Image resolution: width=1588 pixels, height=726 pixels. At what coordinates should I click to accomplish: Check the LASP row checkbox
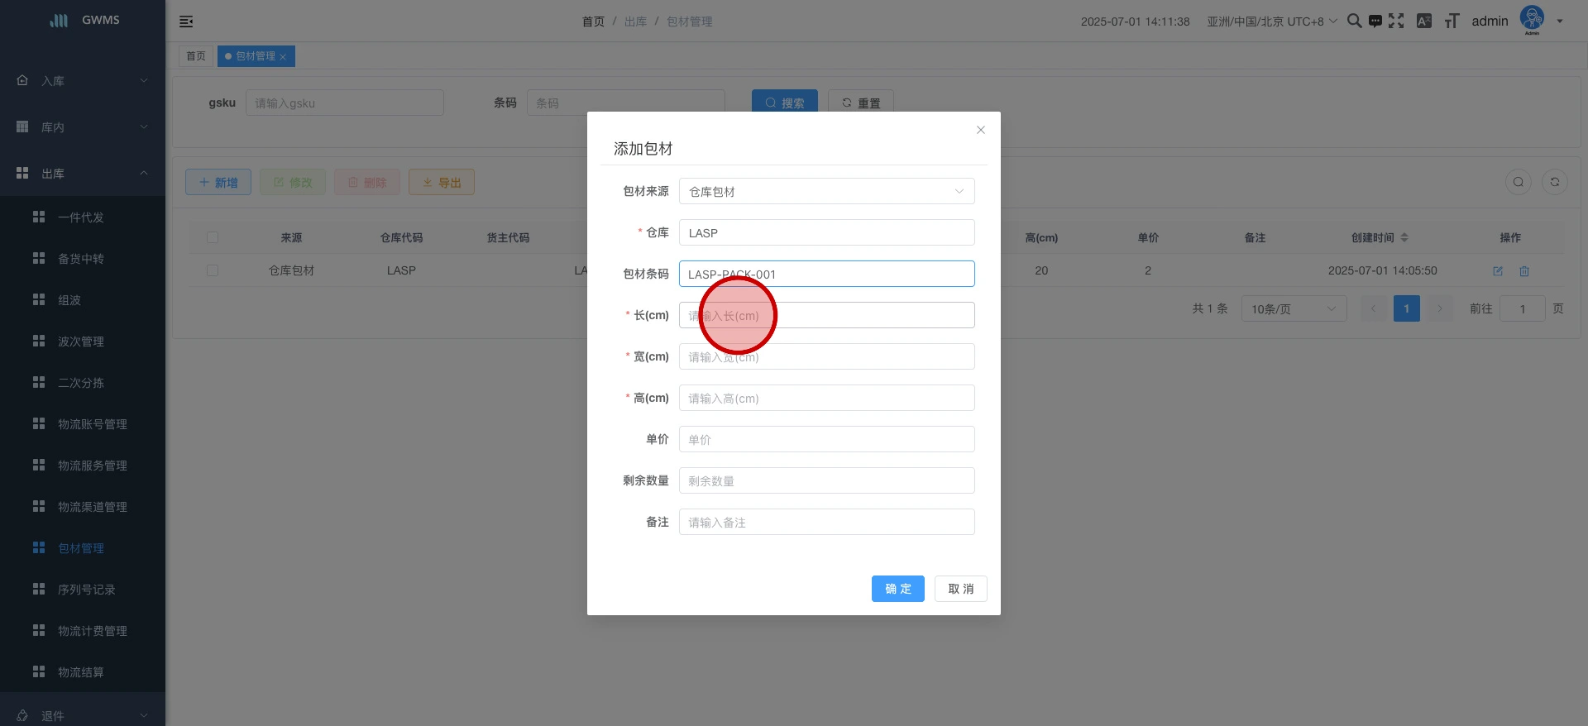coord(213,270)
